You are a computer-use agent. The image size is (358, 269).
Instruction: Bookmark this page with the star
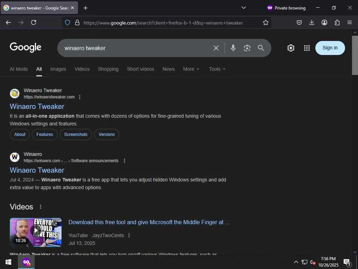(x=266, y=22)
